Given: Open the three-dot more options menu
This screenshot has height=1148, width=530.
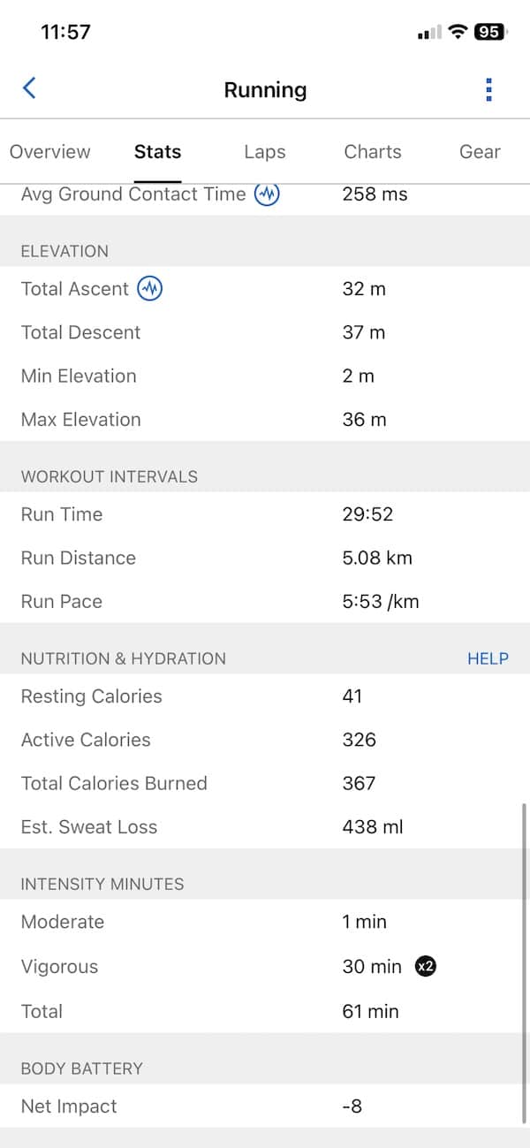Looking at the screenshot, I should click(488, 89).
